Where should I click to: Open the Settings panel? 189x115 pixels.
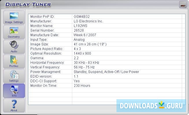(x=14, y=76)
